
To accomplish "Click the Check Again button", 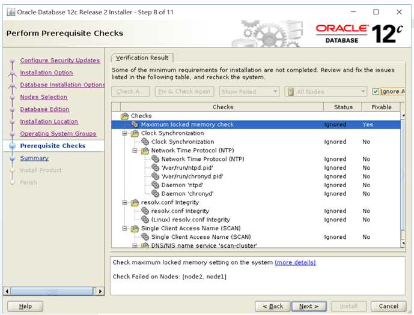I will click(130, 92).
